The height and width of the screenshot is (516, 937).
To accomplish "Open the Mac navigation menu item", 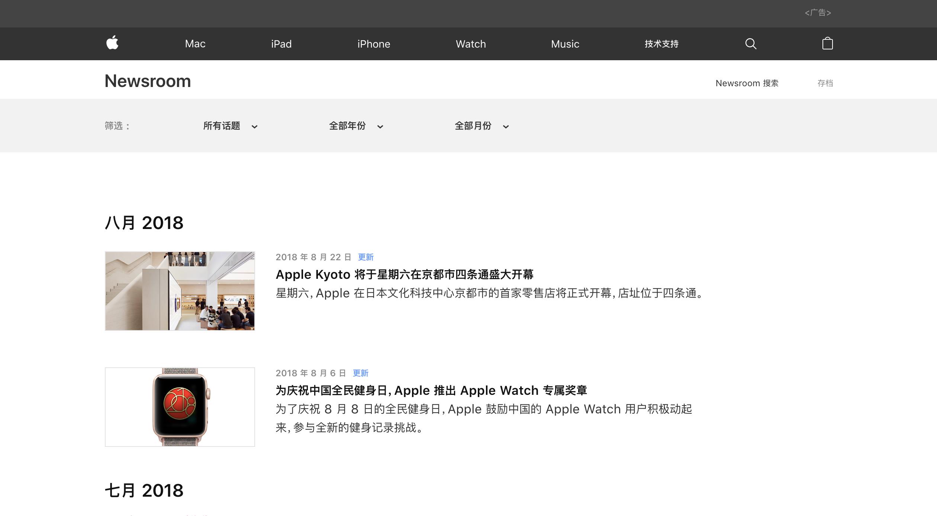I will pos(195,44).
